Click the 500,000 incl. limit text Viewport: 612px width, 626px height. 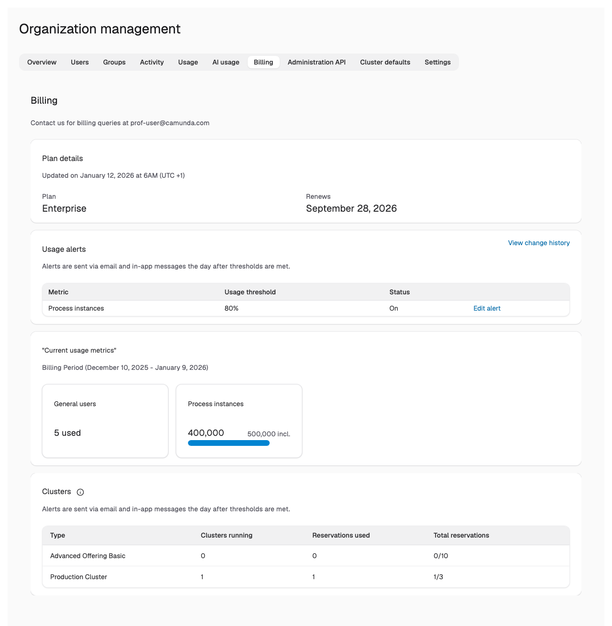coord(269,434)
